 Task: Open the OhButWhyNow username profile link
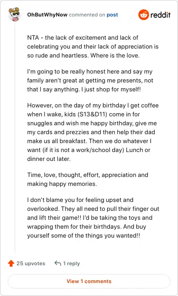[47, 15]
